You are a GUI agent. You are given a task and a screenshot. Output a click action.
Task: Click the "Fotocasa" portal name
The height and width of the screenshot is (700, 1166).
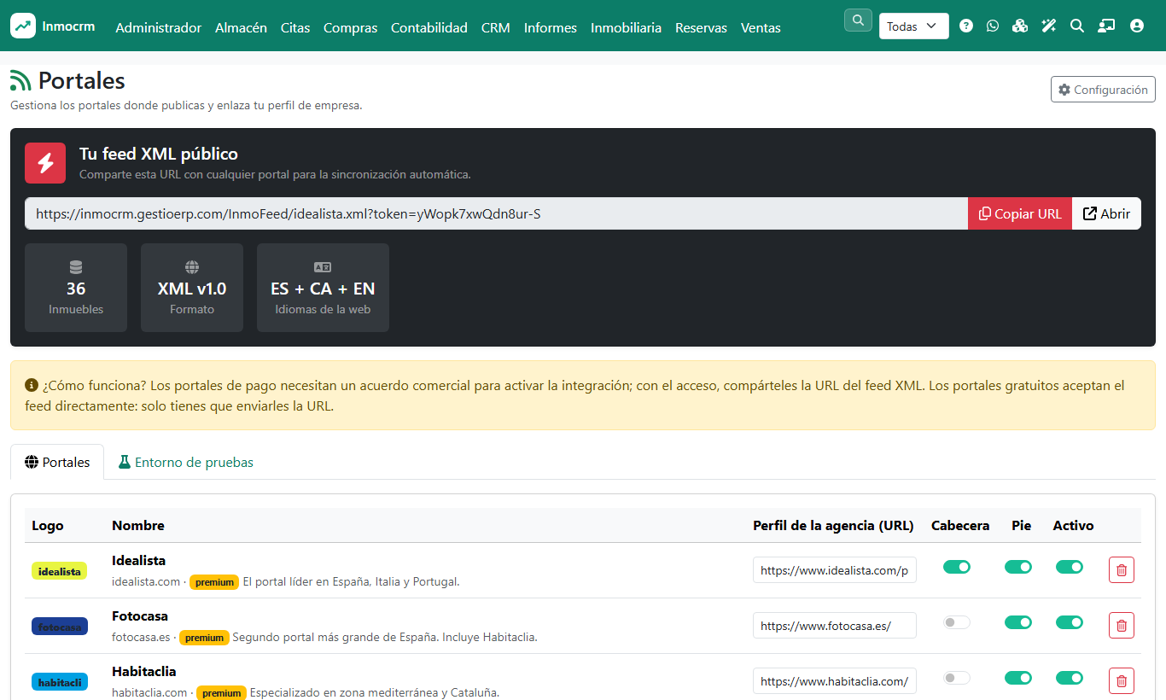(140, 615)
